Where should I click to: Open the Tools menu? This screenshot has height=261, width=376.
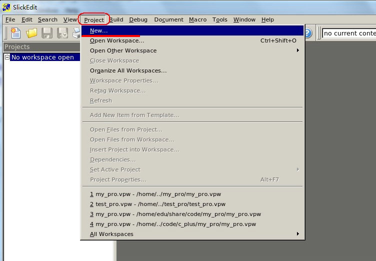coord(219,19)
